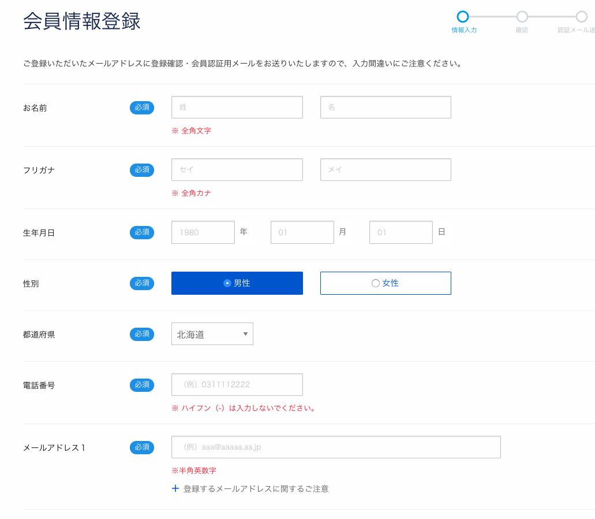The height and width of the screenshot is (519, 595).
Task: Click the お名前 label
Action: point(35,108)
